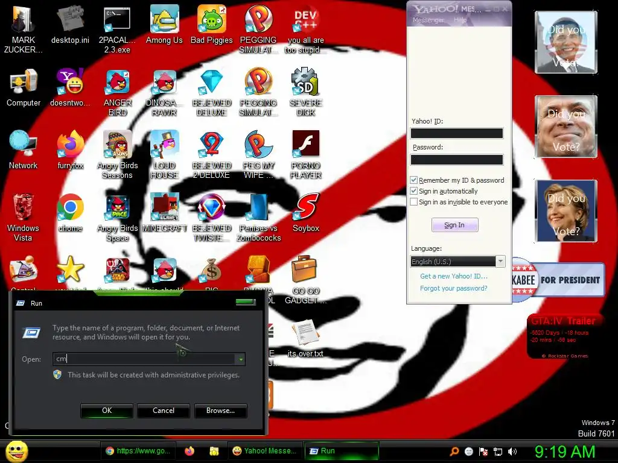Image resolution: width=618 pixels, height=463 pixels.
Task: Click the Get a new Yahoo! ID link
Action: (x=454, y=276)
